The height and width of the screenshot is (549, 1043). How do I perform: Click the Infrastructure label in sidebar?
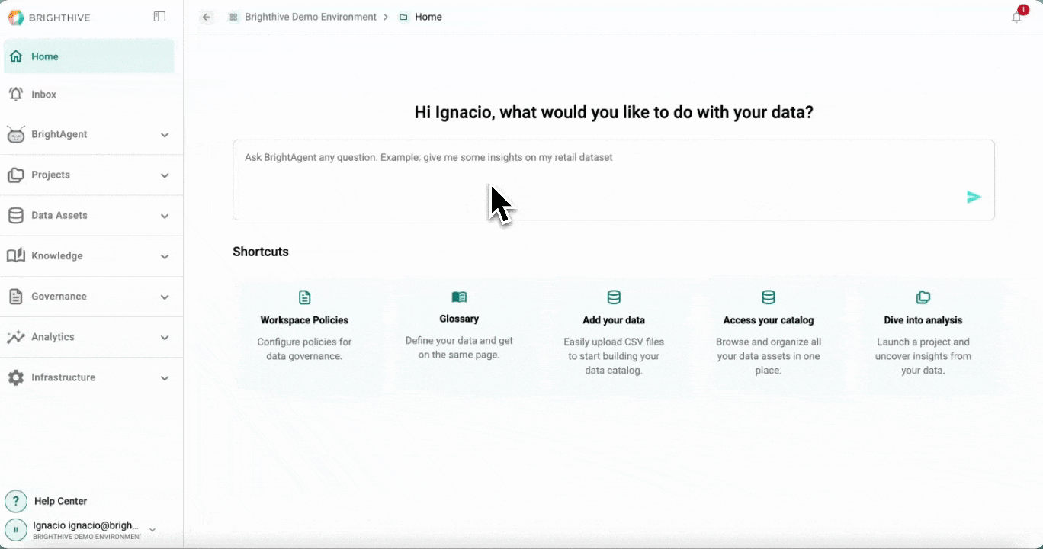pos(63,377)
